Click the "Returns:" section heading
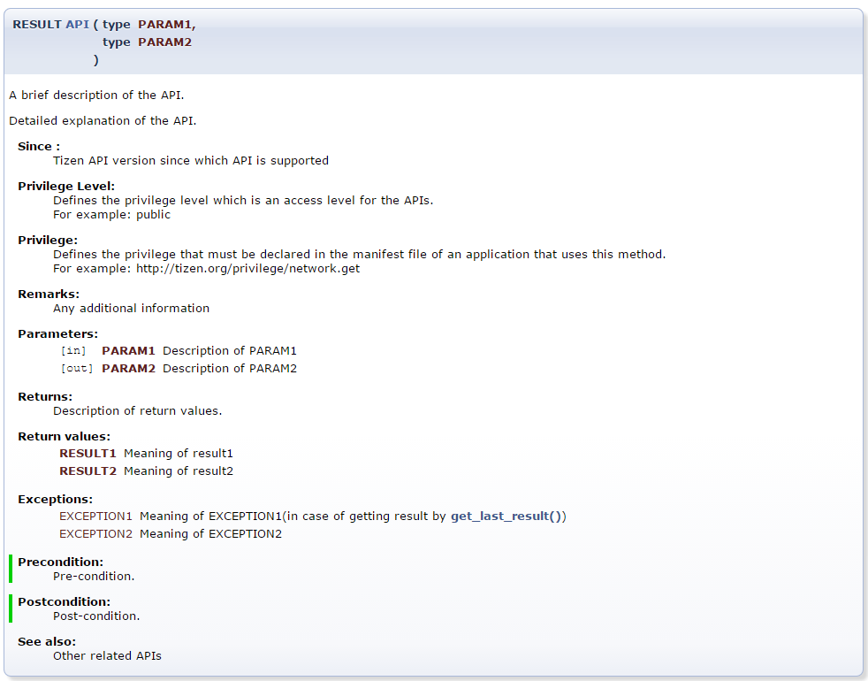 click(45, 397)
